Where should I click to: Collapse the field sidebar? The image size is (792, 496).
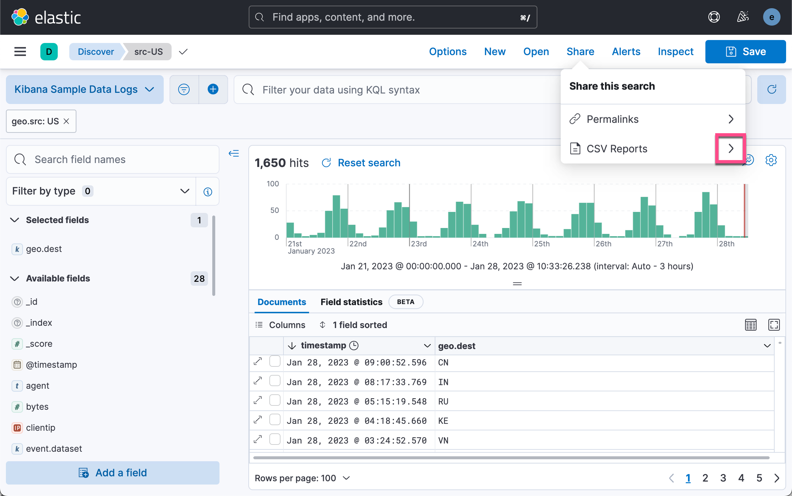[234, 154]
